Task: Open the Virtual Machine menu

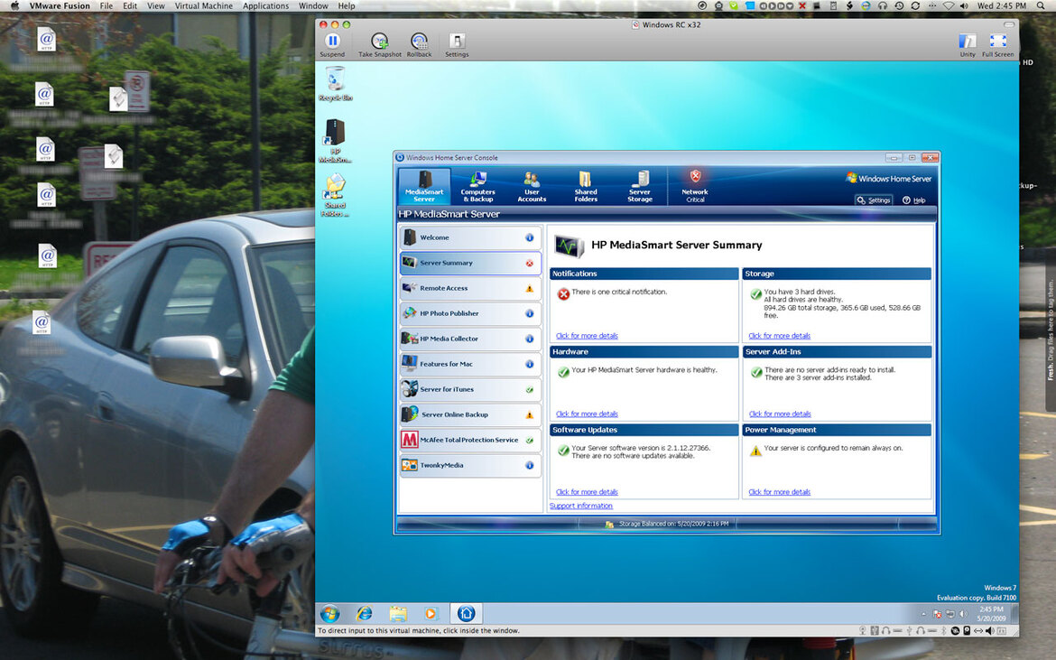Action: 203,6
